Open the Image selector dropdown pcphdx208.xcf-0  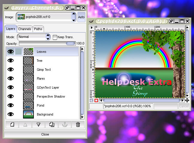pyautogui.click(x=46, y=17)
